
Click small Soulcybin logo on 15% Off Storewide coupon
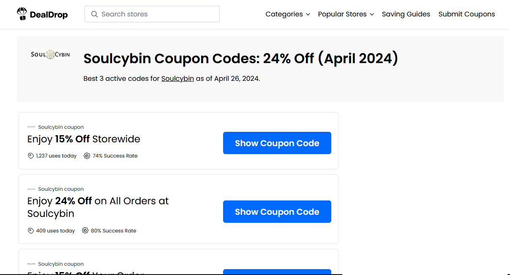click(x=31, y=127)
